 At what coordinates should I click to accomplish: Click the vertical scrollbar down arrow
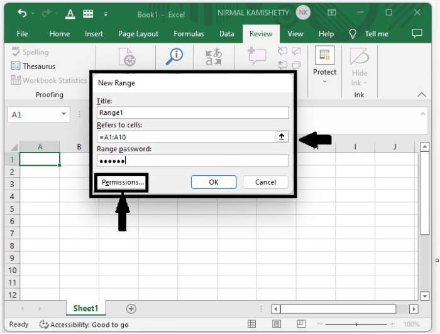(425, 296)
